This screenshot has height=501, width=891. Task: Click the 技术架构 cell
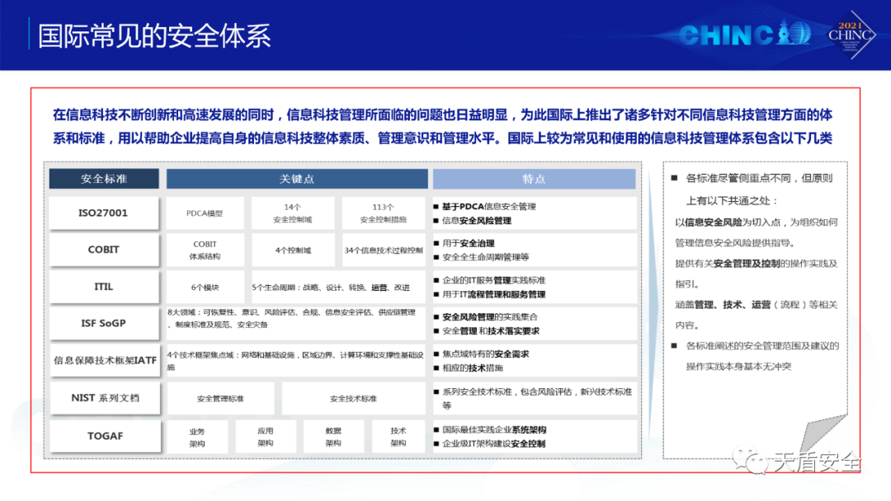[x=398, y=437]
